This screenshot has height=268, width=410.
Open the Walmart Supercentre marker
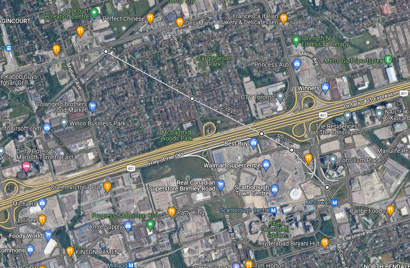266,165
